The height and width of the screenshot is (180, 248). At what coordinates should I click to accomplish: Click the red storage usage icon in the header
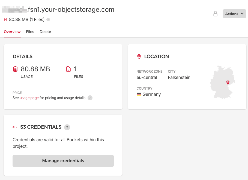(5, 19)
